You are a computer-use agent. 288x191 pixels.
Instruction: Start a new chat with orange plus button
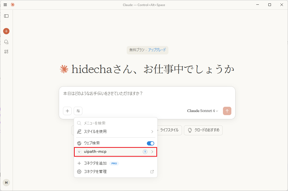(6, 31)
